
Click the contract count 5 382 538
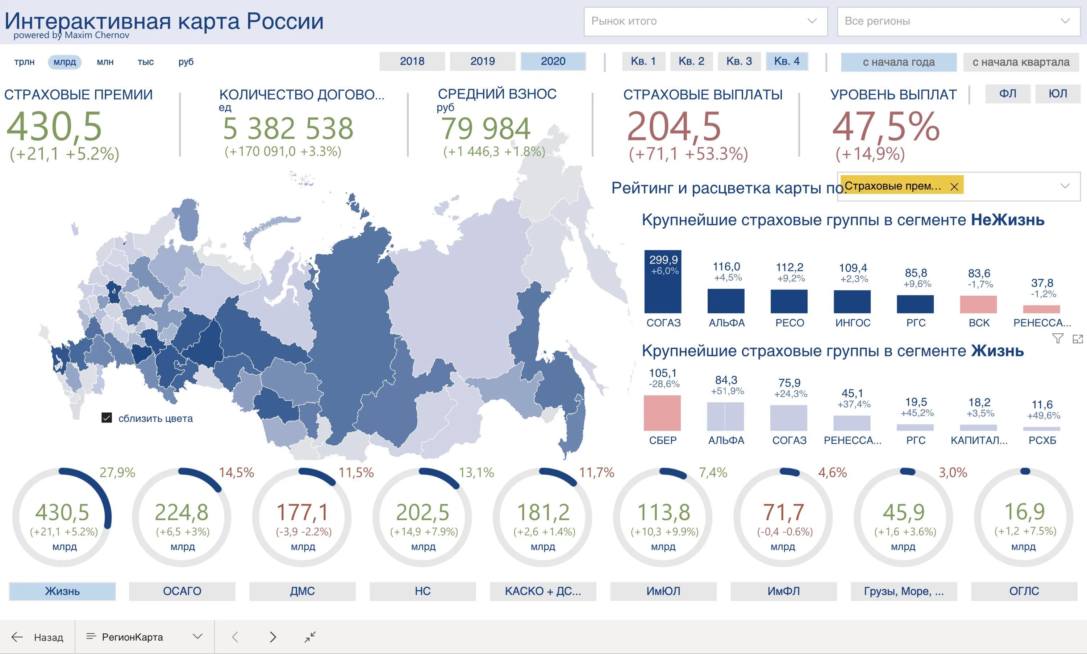point(288,128)
